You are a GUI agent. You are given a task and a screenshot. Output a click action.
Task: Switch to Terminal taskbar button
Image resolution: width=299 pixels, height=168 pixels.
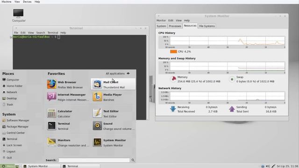point(80,166)
